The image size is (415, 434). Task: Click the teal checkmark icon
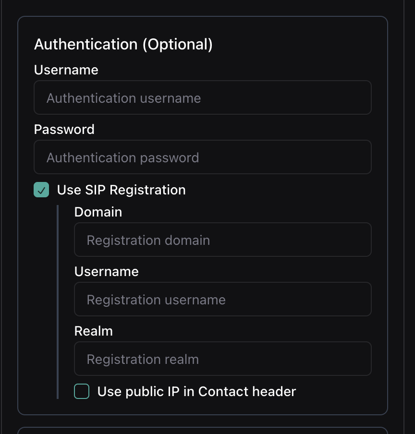41,190
